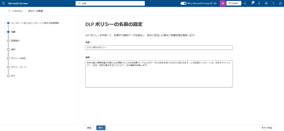Open the user account profile icon
This screenshot has width=284, height=131.
(280, 4)
